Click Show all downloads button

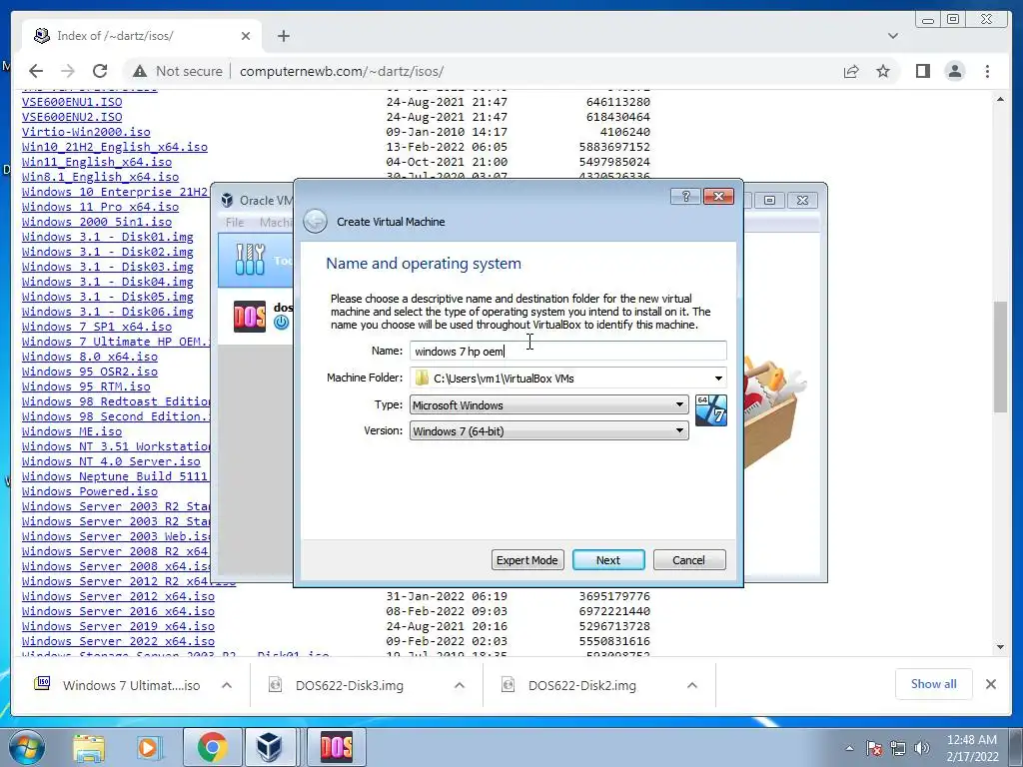coord(934,684)
